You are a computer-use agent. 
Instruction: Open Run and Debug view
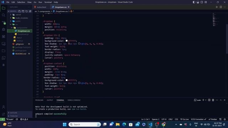click(x=4, y=30)
